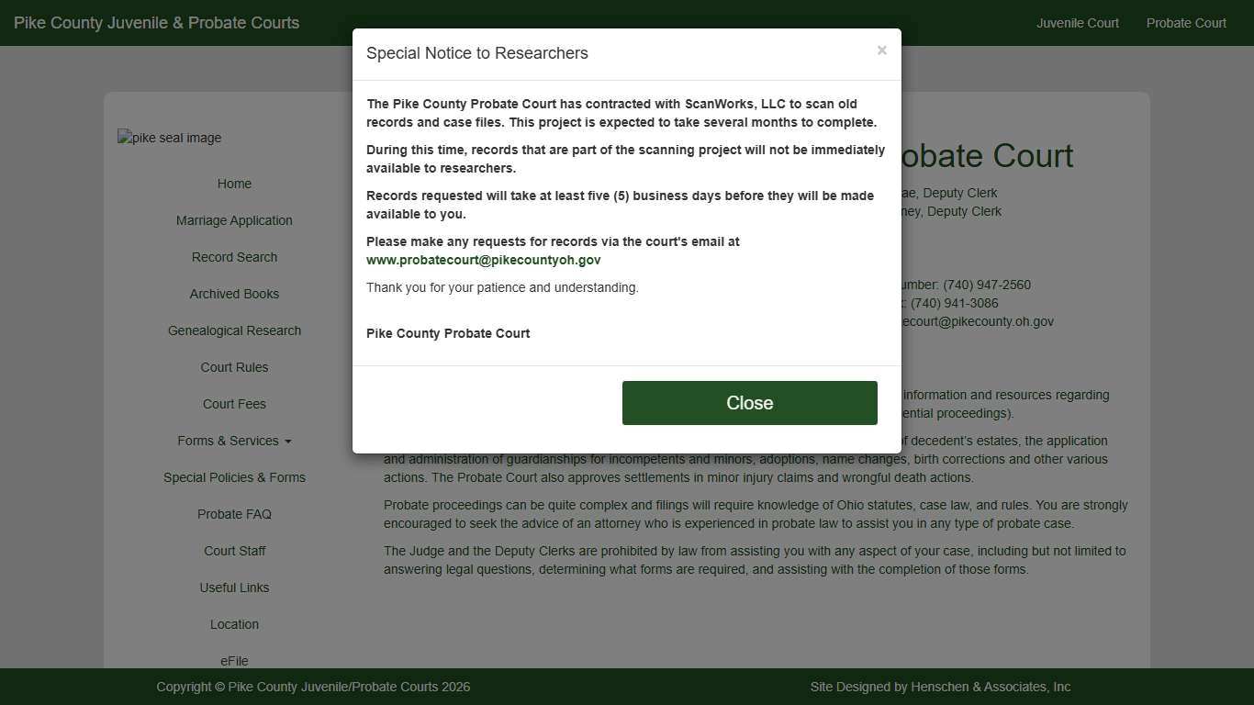Viewport: 1254px width, 705px height.
Task: Open Special Policies & Forms
Action: click(234, 477)
